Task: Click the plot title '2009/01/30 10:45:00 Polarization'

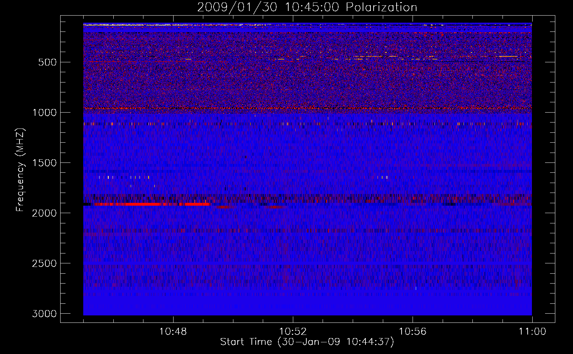Action: coord(307,7)
